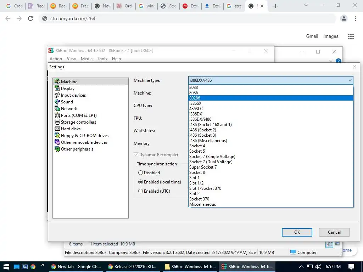Click the taskbar clock showing 6:57 PM
Viewport: 363px width, 272px height.
[333, 267]
